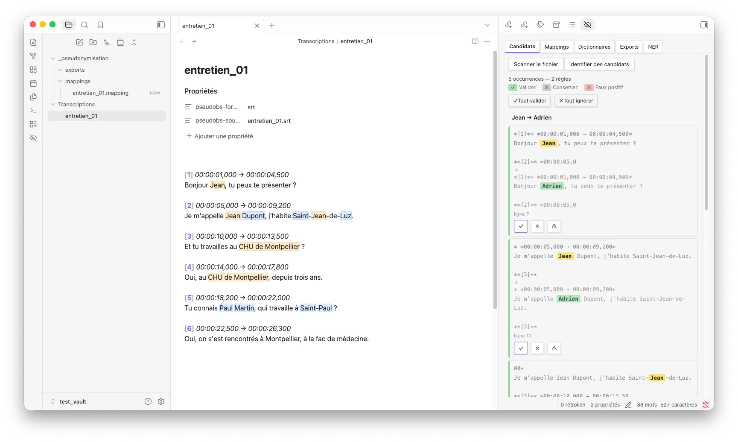
Task: Create a new folder icon
Action: click(x=93, y=42)
